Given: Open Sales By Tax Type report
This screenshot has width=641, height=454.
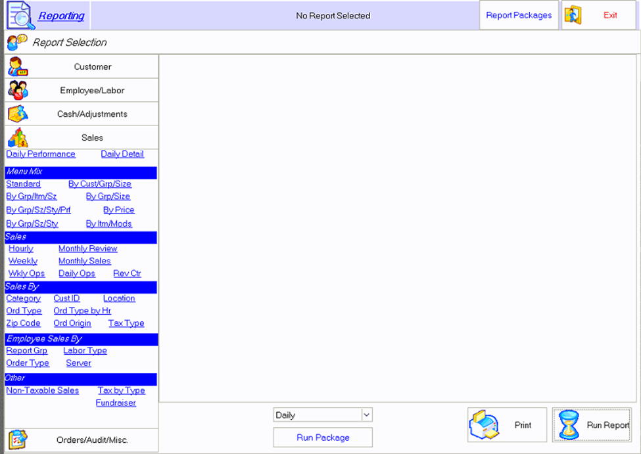Looking at the screenshot, I should tap(126, 323).
